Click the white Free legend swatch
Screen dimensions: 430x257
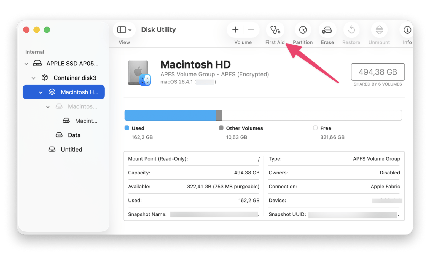[315, 128]
